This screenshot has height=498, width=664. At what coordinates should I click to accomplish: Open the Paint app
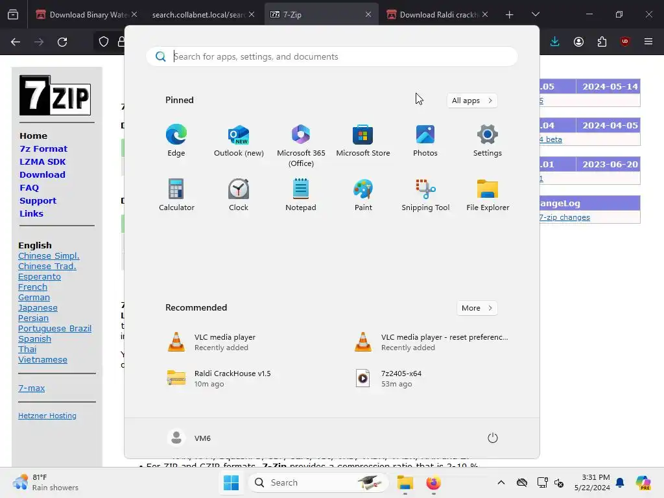pyautogui.click(x=363, y=195)
